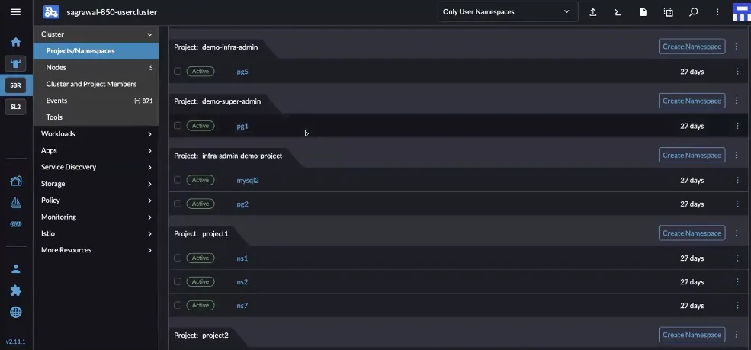Open the ns1 namespace link
The image size is (751, 350).
click(x=242, y=258)
